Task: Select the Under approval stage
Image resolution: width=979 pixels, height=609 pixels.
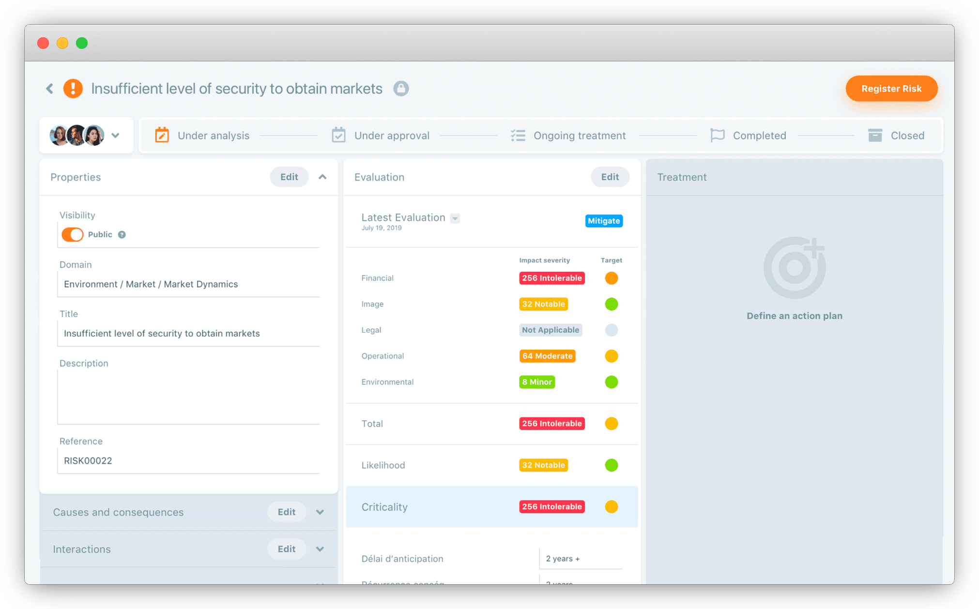Action: pos(381,136)
